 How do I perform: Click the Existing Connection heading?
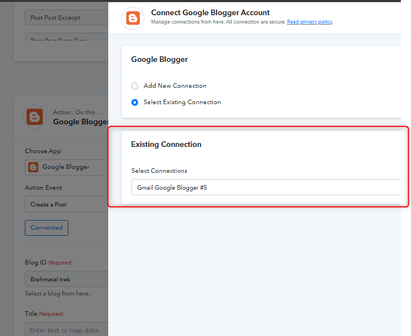[x=166, y=144]
